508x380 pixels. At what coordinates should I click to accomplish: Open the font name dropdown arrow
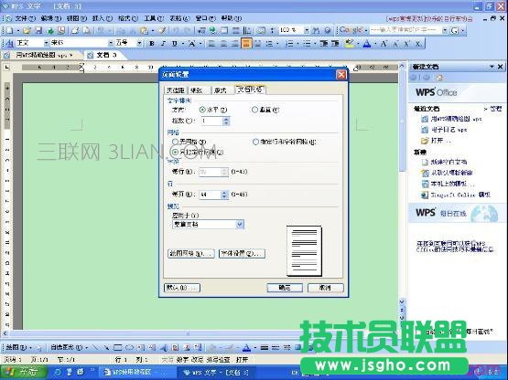[111, 43]
